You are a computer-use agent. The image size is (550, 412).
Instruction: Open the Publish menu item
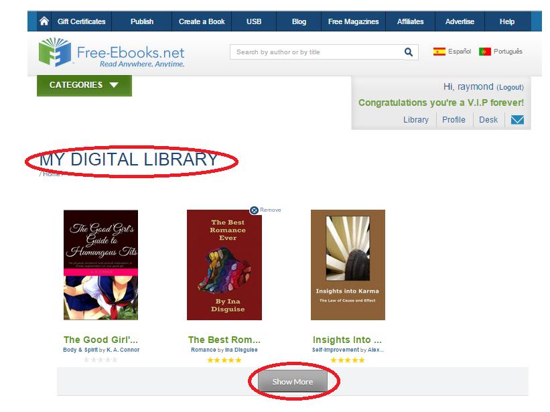click(142, 21)
